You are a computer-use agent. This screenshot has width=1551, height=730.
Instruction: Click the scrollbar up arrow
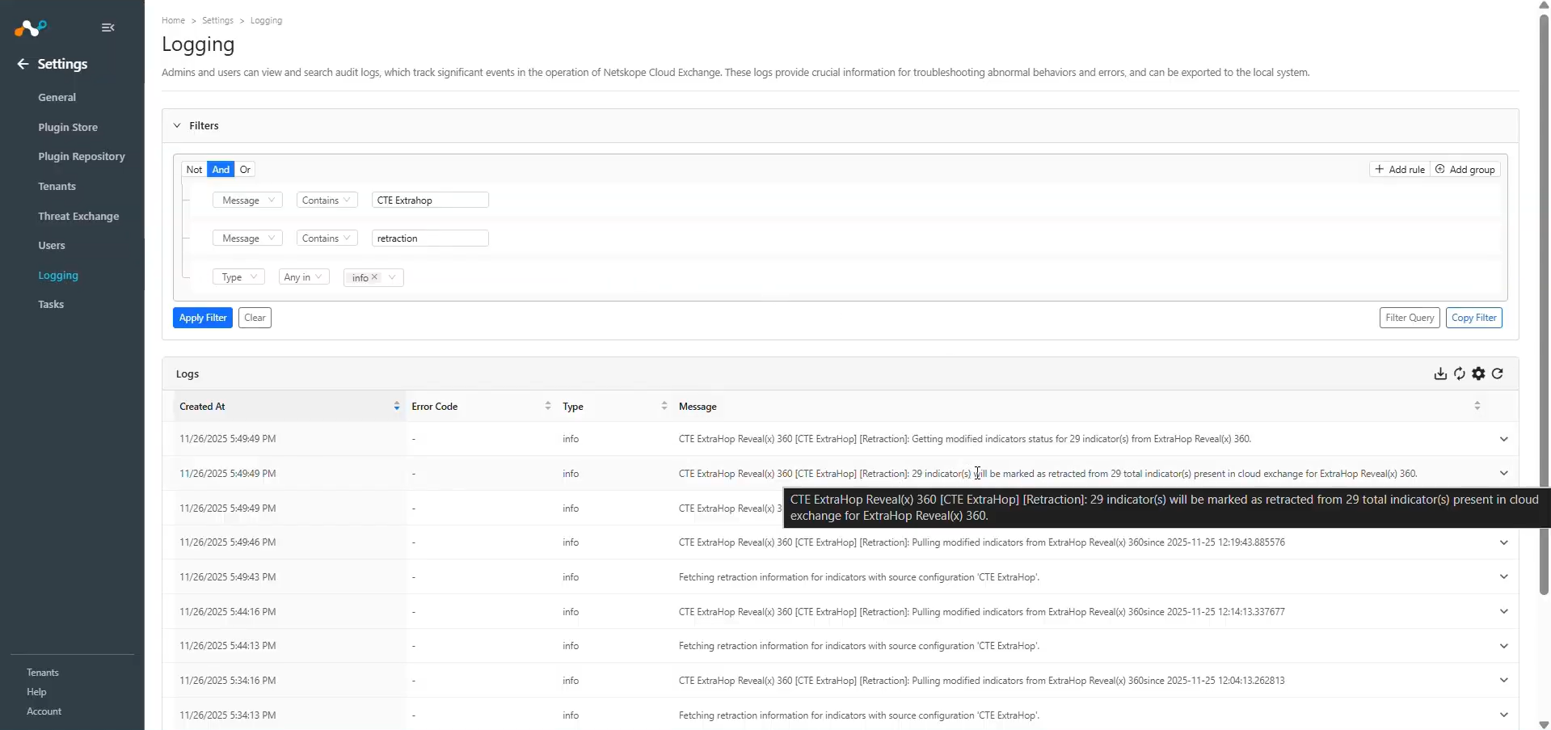click(x=1544, y=5)
